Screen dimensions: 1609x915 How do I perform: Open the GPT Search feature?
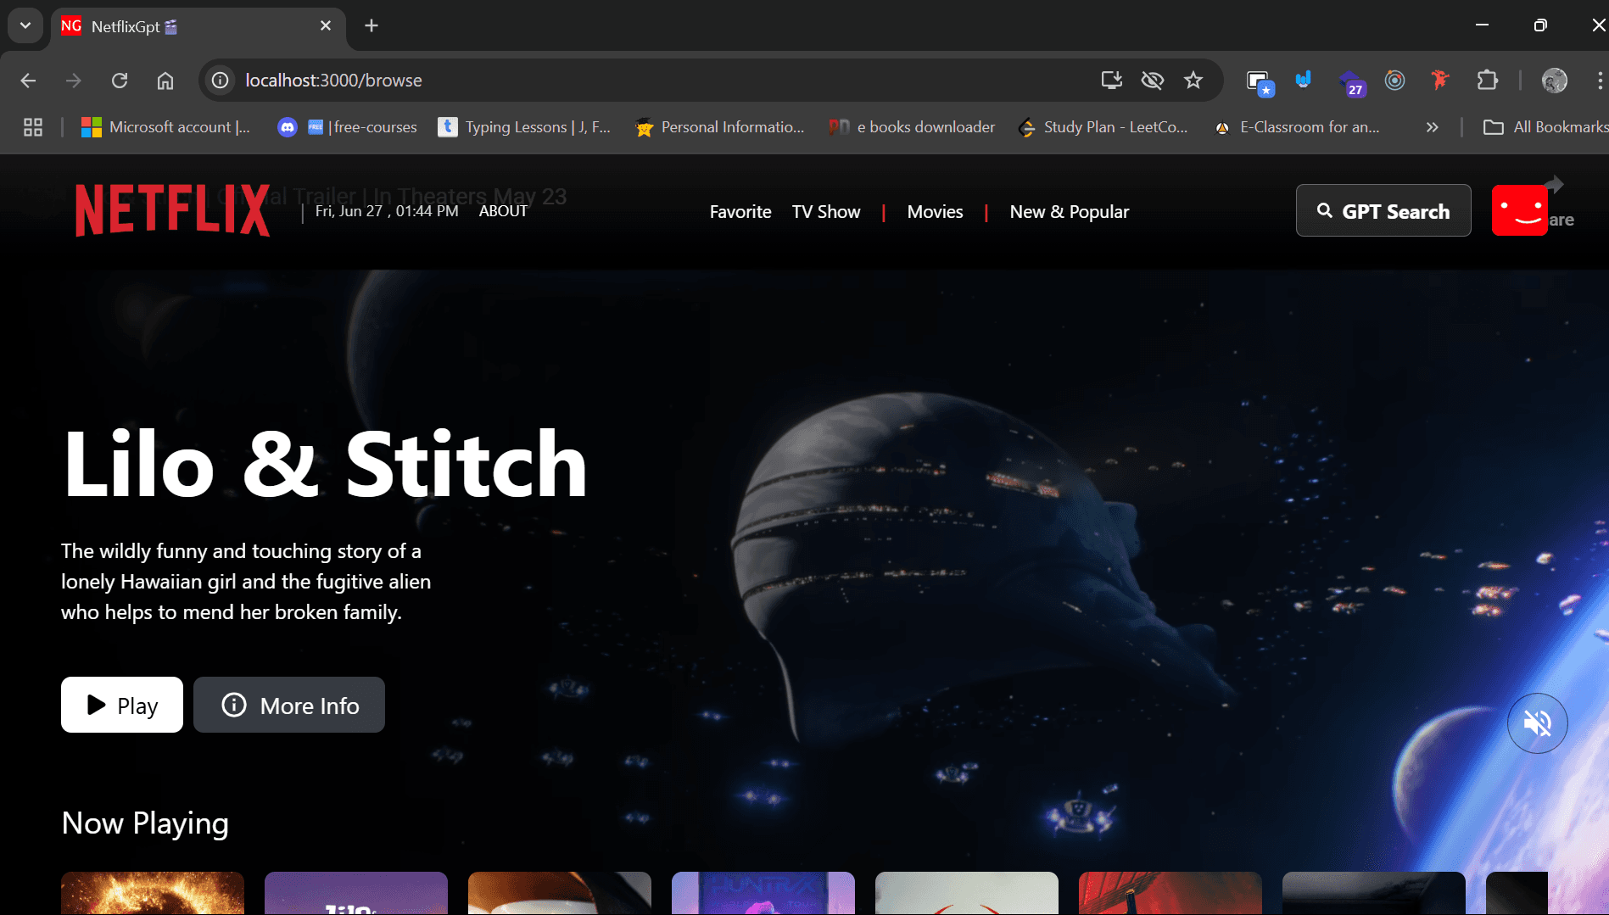point(1383,210)
